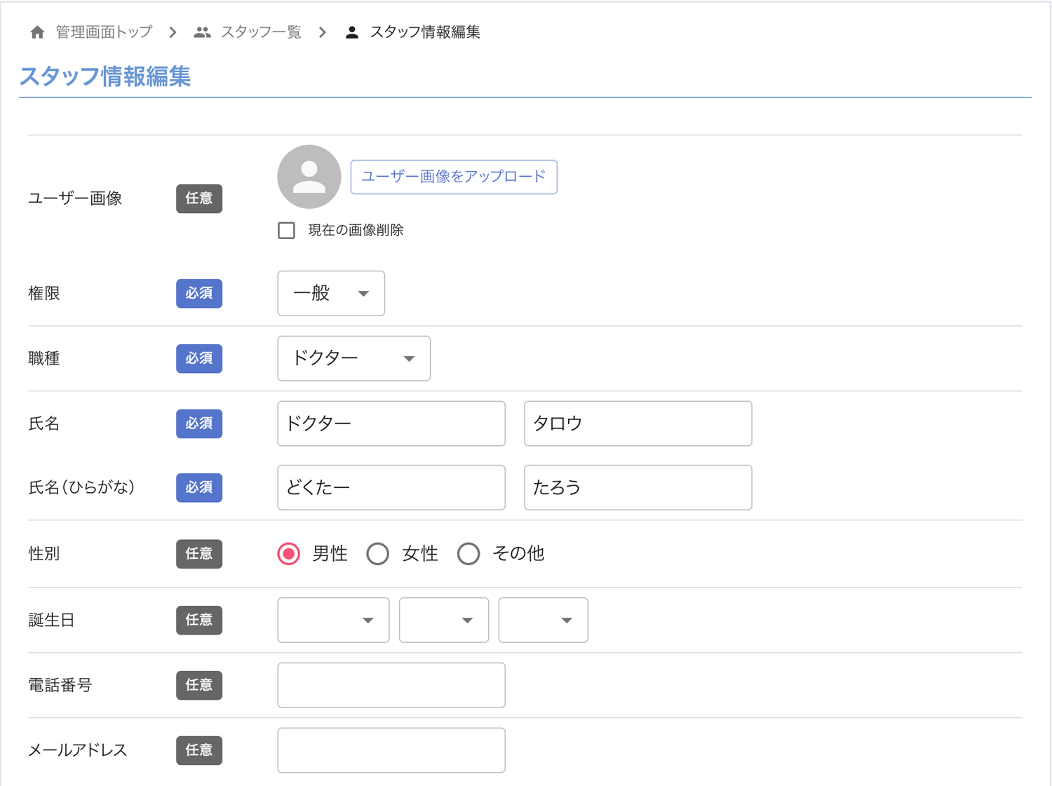Viewport: 1052px width, 786px height.
Task: Click the 氏名 field containing タロウ
Action: click(638, 424)
